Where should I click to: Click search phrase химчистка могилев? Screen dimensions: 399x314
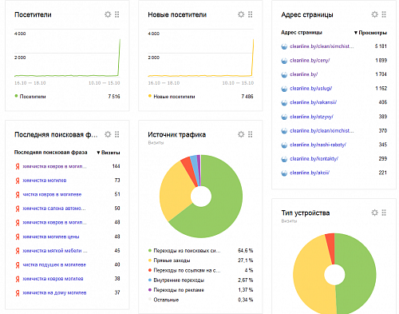[45, 181]
